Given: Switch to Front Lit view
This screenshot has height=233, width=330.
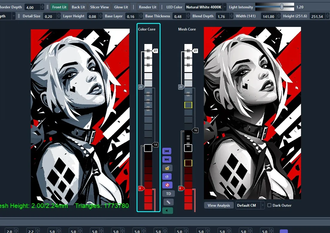Looking at the screenshot, I should tap(59, 7).
